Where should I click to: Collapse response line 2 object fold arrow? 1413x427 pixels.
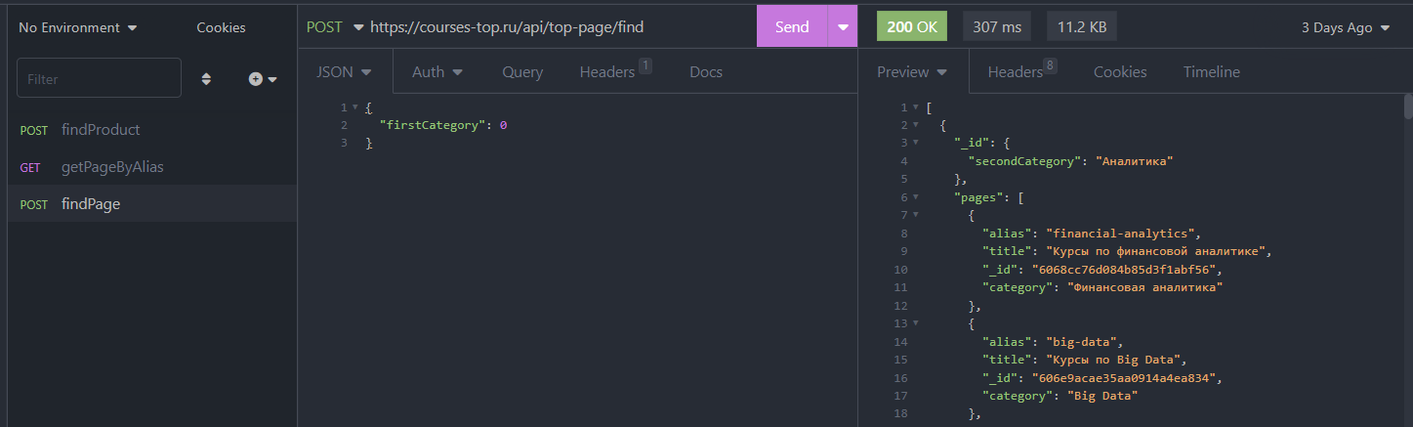pos(915,125)
